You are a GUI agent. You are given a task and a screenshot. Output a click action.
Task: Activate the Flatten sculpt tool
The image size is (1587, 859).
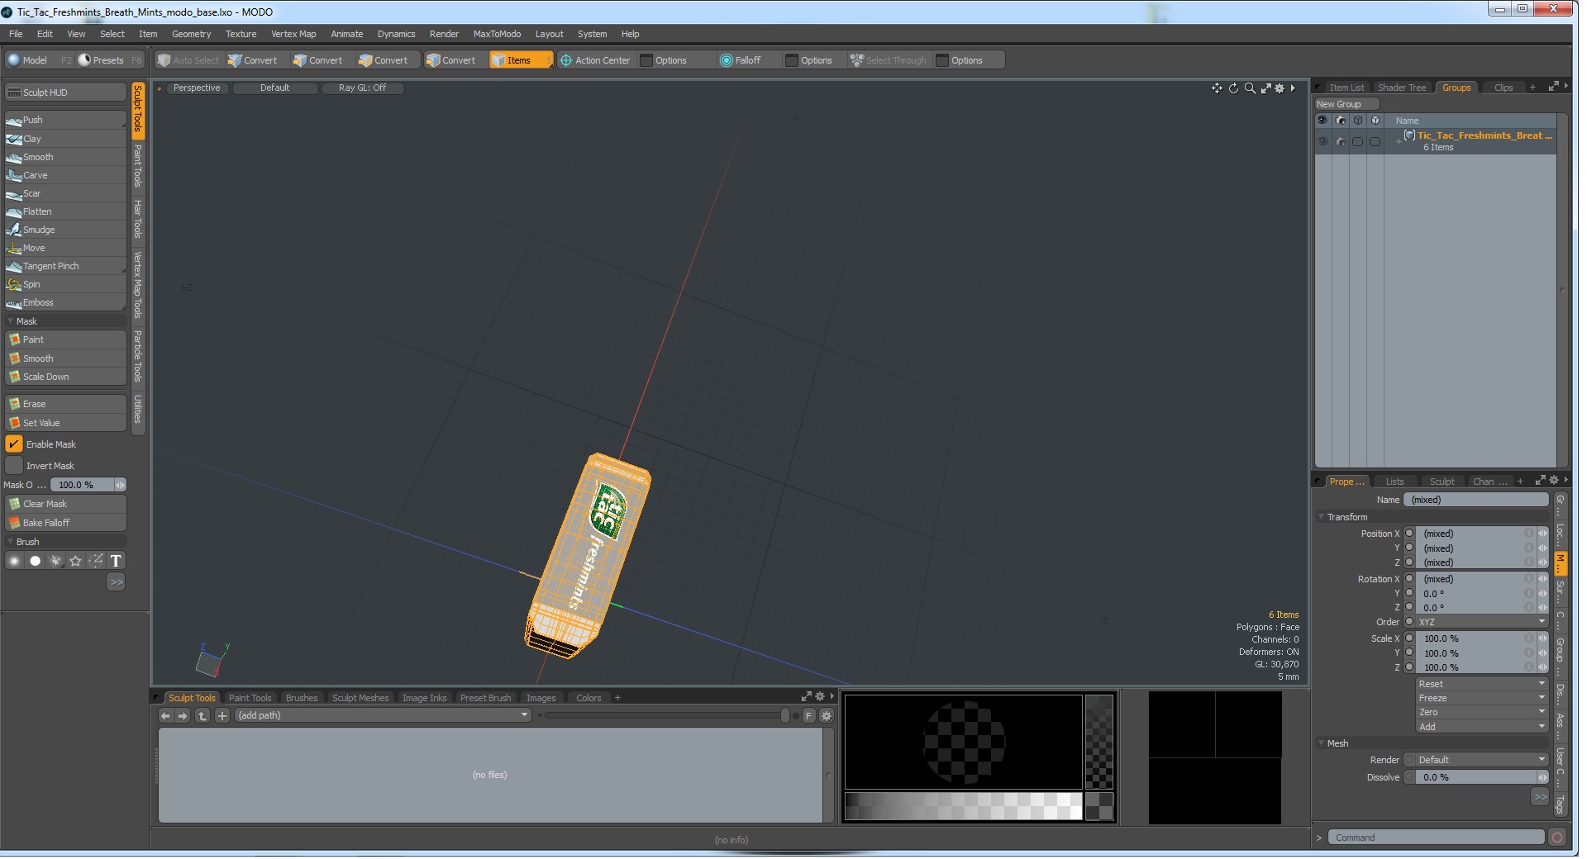[x=64, y=212]
